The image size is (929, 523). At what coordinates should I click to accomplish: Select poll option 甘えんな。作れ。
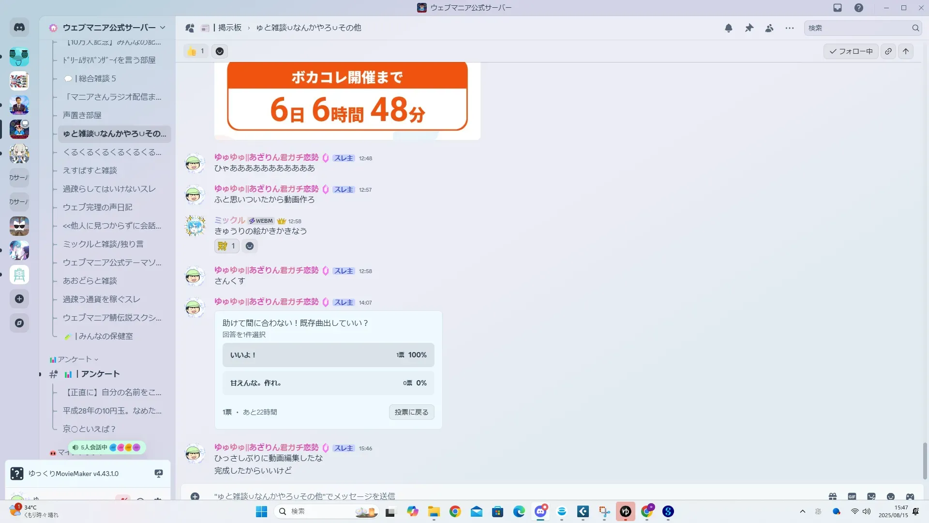328,383
